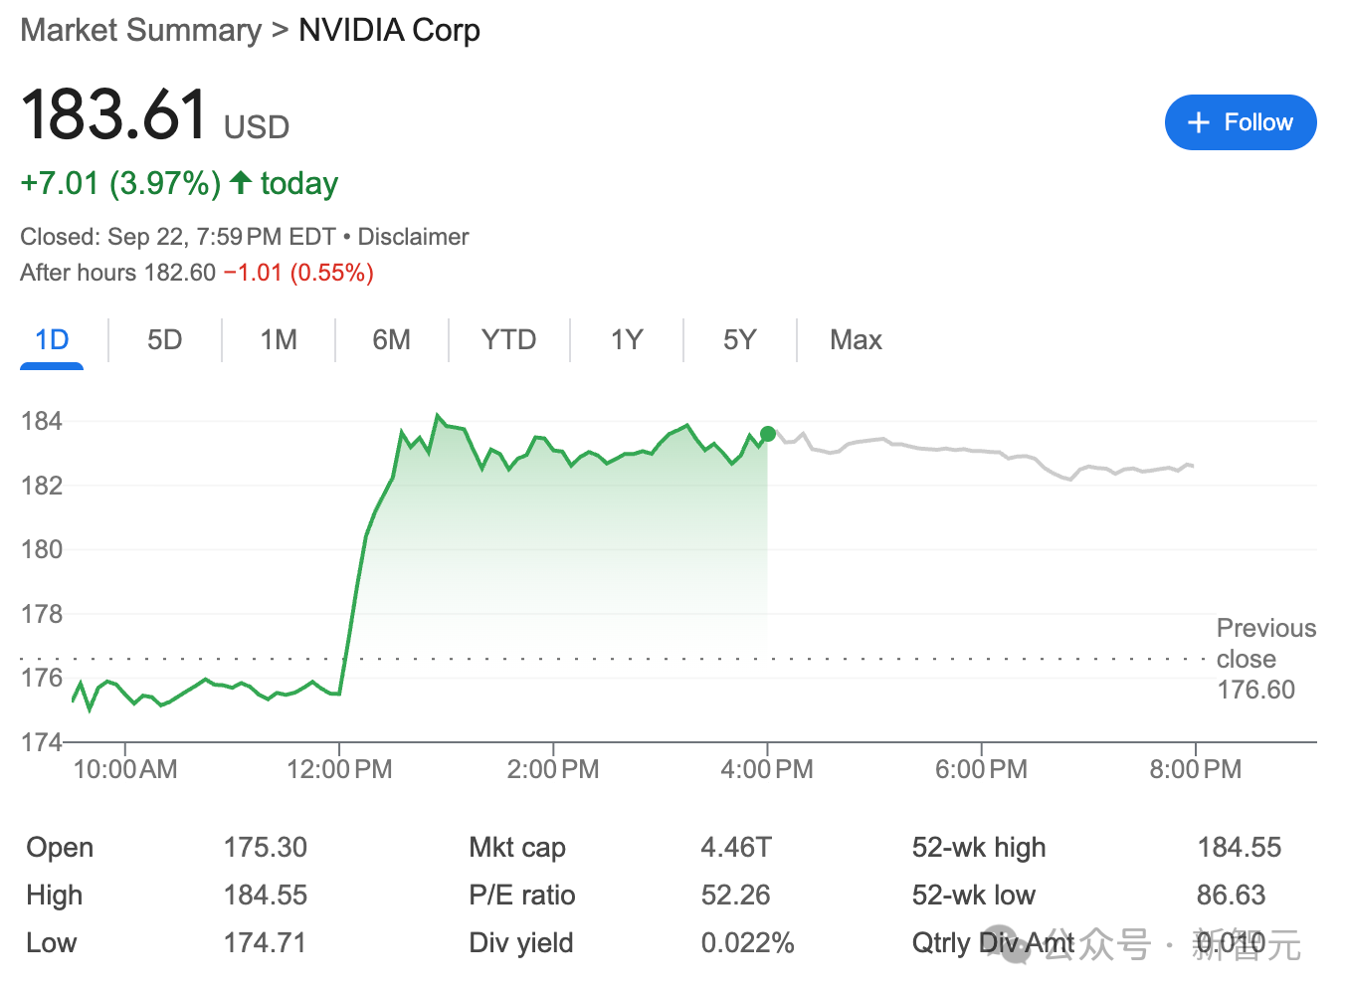The height and width of the screenshot is (999, 1345).
Task: Switch to the 5D chart range
Action: pos(165,340)
